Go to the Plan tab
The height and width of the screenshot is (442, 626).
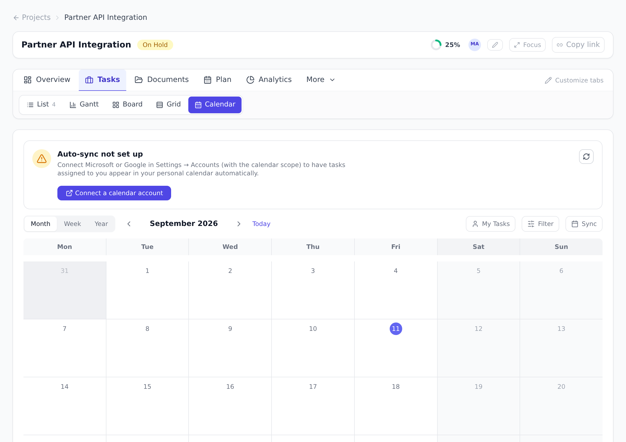218,80
